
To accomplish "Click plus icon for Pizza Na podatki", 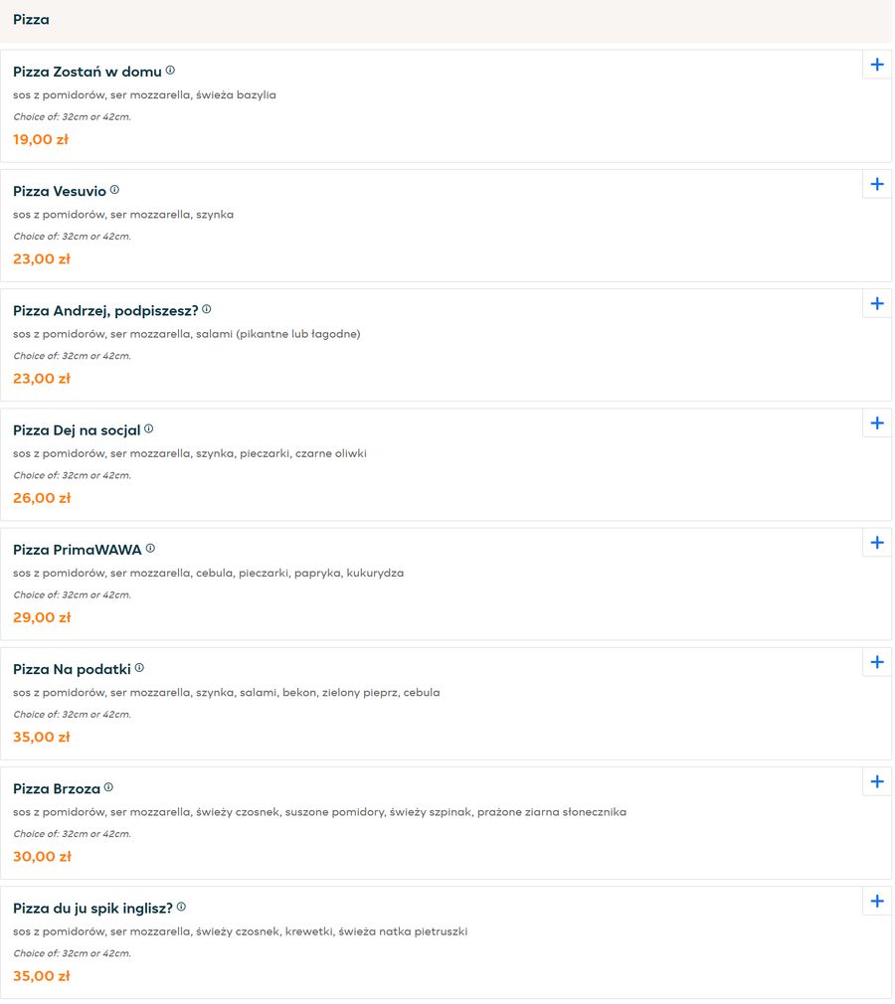I will pos(876,662).
